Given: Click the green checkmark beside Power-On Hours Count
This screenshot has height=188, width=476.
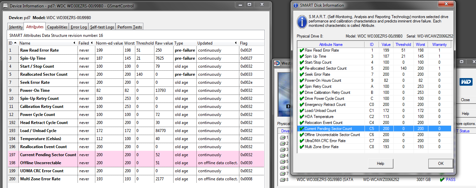Looking at the screenshot, I should click(302, 80).
